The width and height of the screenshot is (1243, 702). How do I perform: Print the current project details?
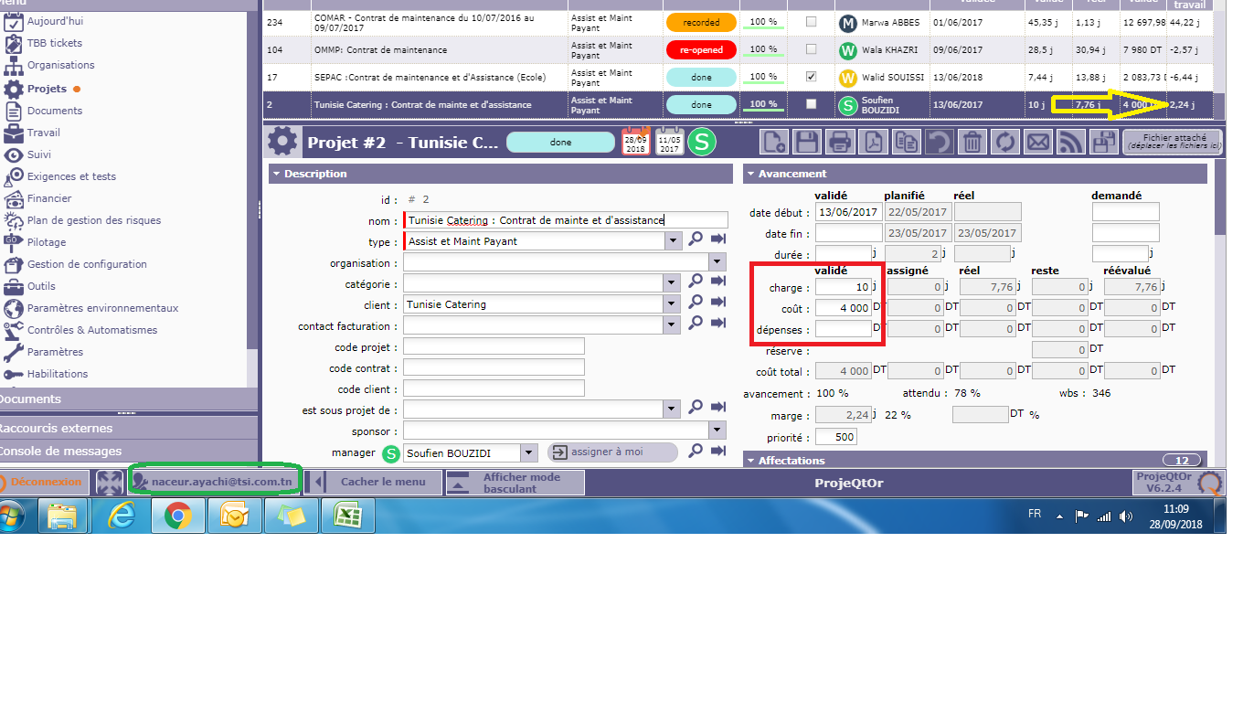point(841,142)
